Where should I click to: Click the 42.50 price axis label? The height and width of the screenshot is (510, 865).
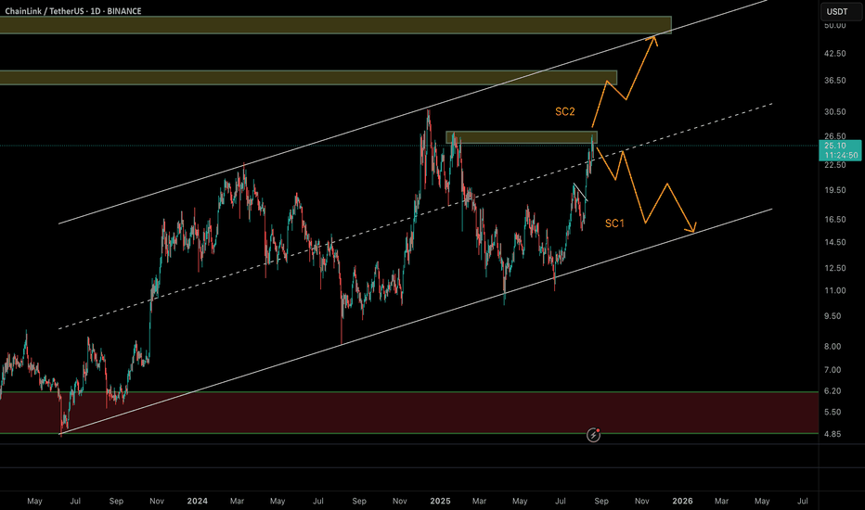[834, 54]
